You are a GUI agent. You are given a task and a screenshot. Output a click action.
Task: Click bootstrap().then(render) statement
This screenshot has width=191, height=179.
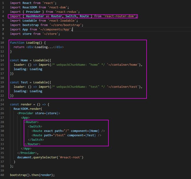point(32,175)
